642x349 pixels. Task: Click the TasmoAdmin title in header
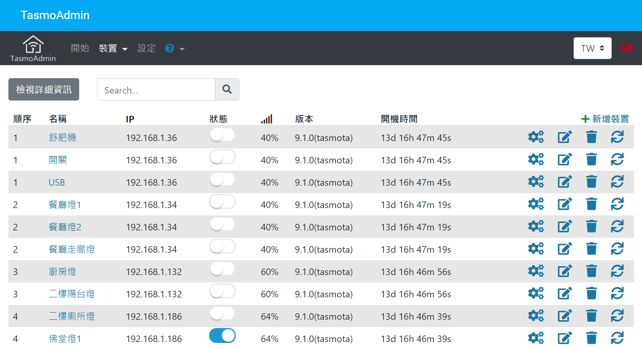click(55, 15)
